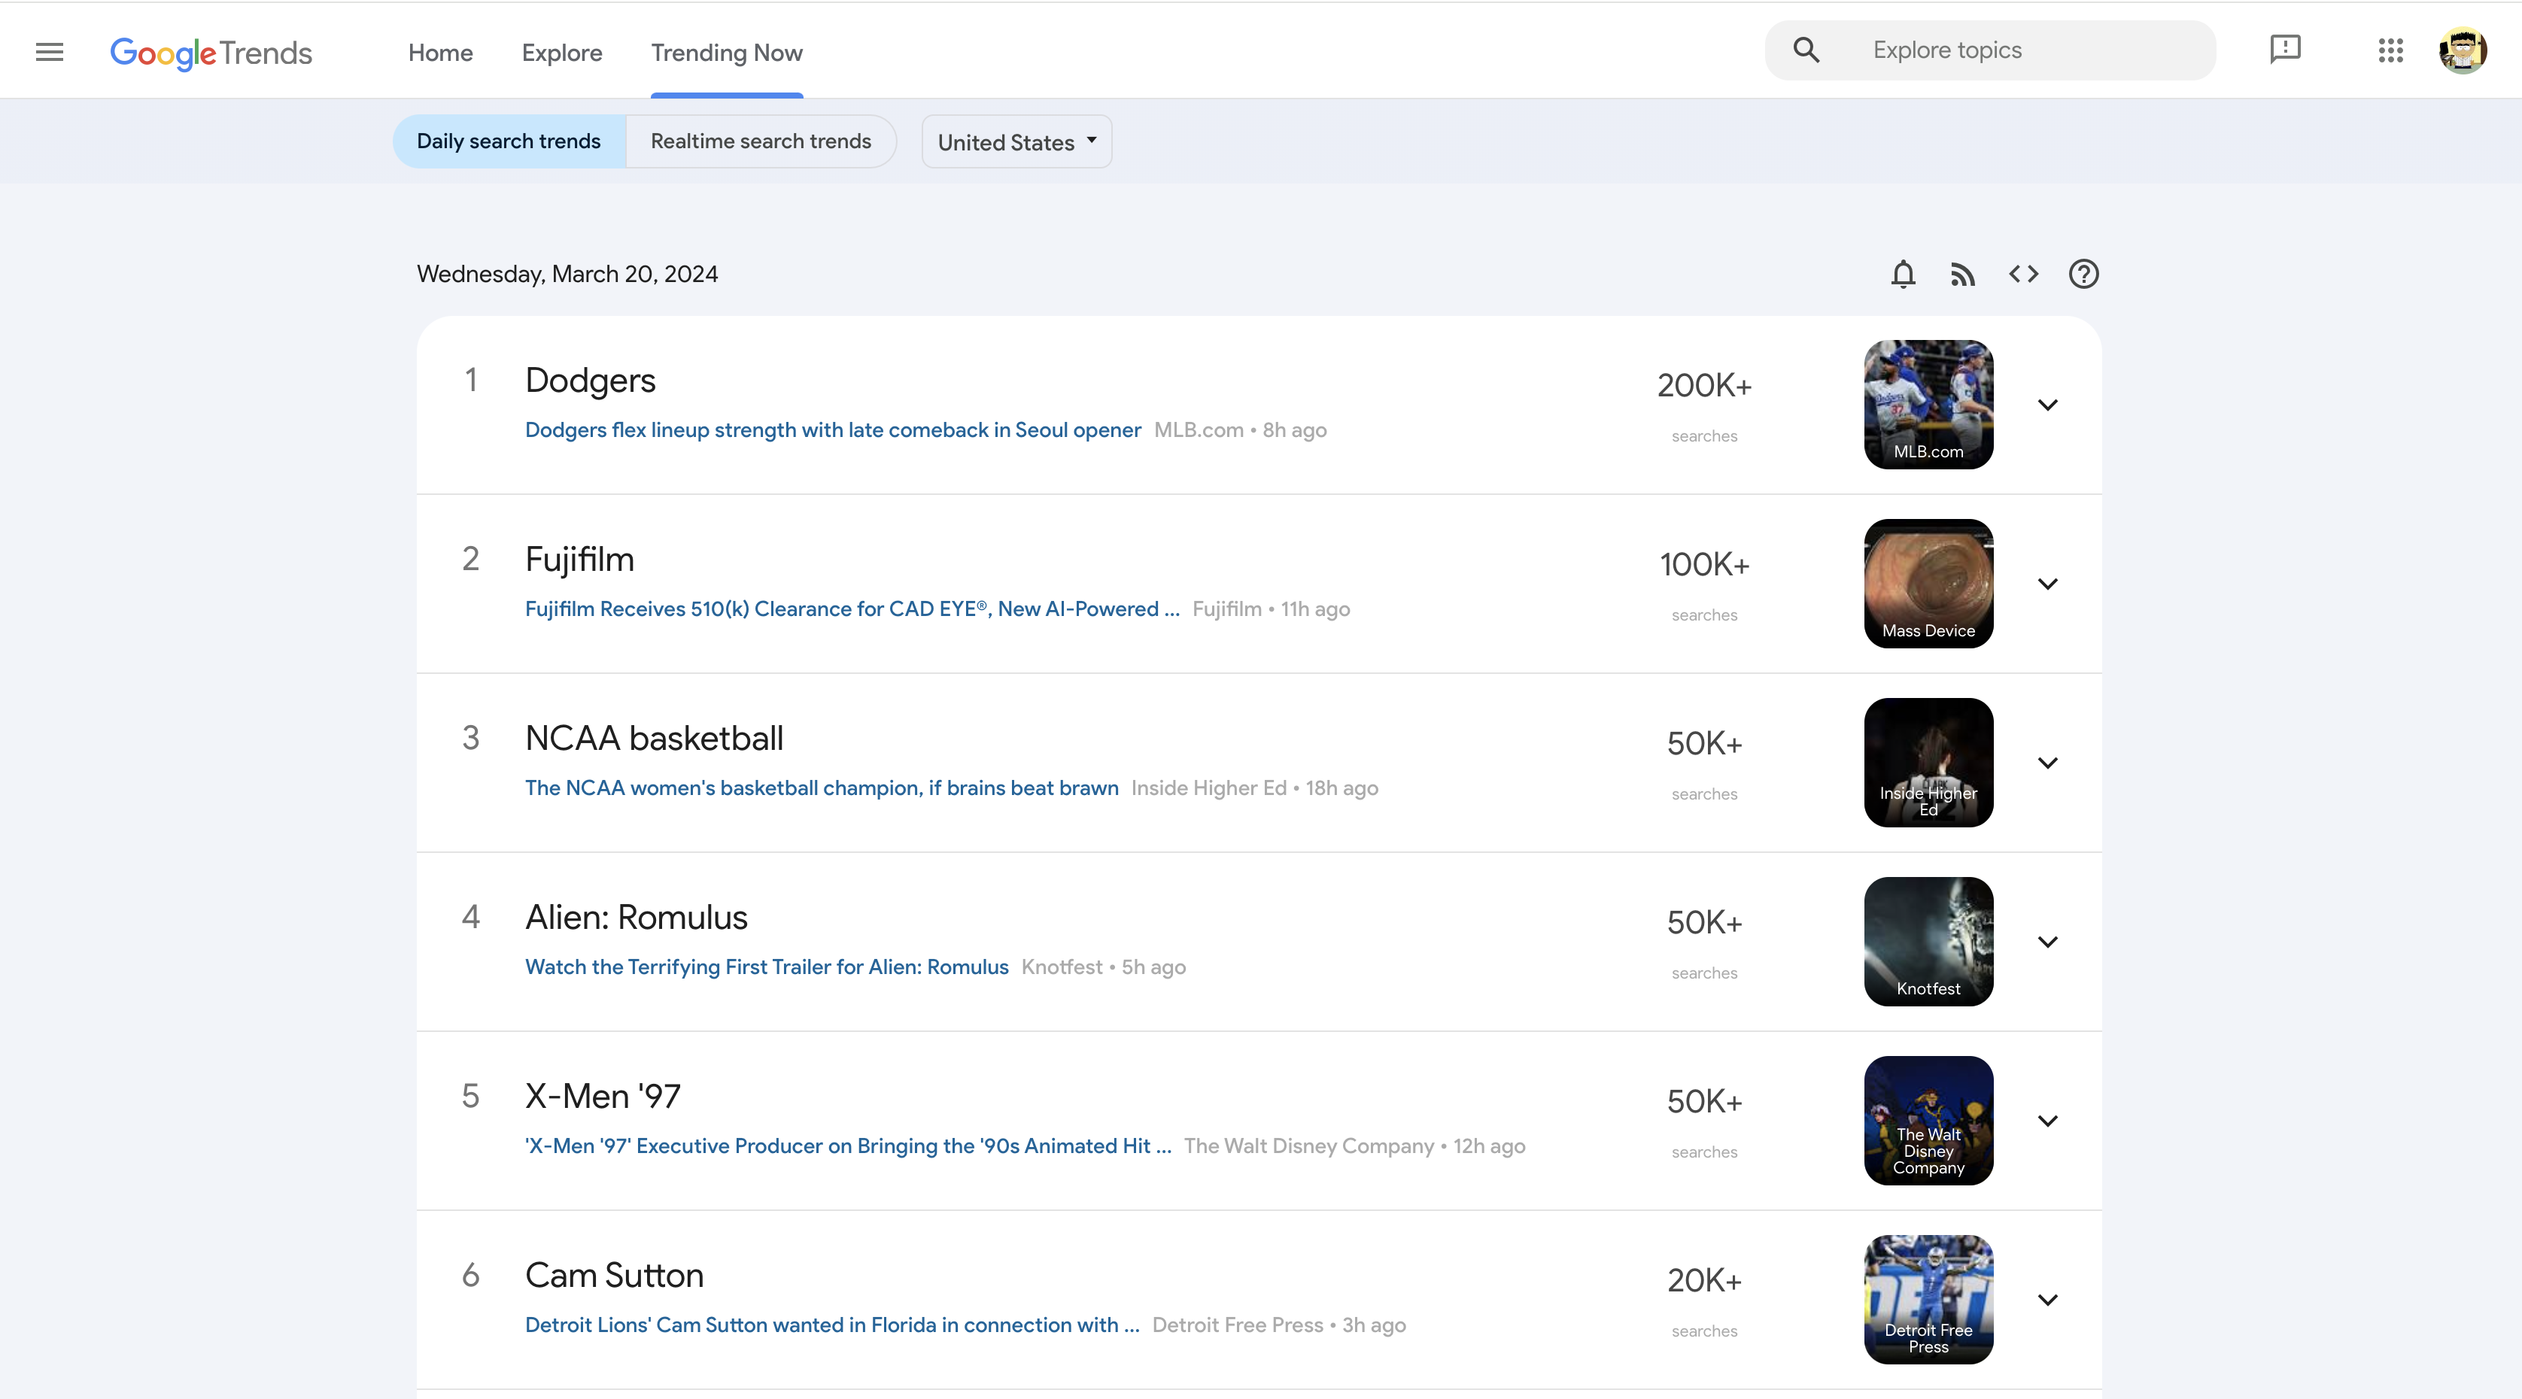2522x1399 pixels.
Task: Click the Knotfest Alien: Romulus thumbnail
Action: (1928, 941)
